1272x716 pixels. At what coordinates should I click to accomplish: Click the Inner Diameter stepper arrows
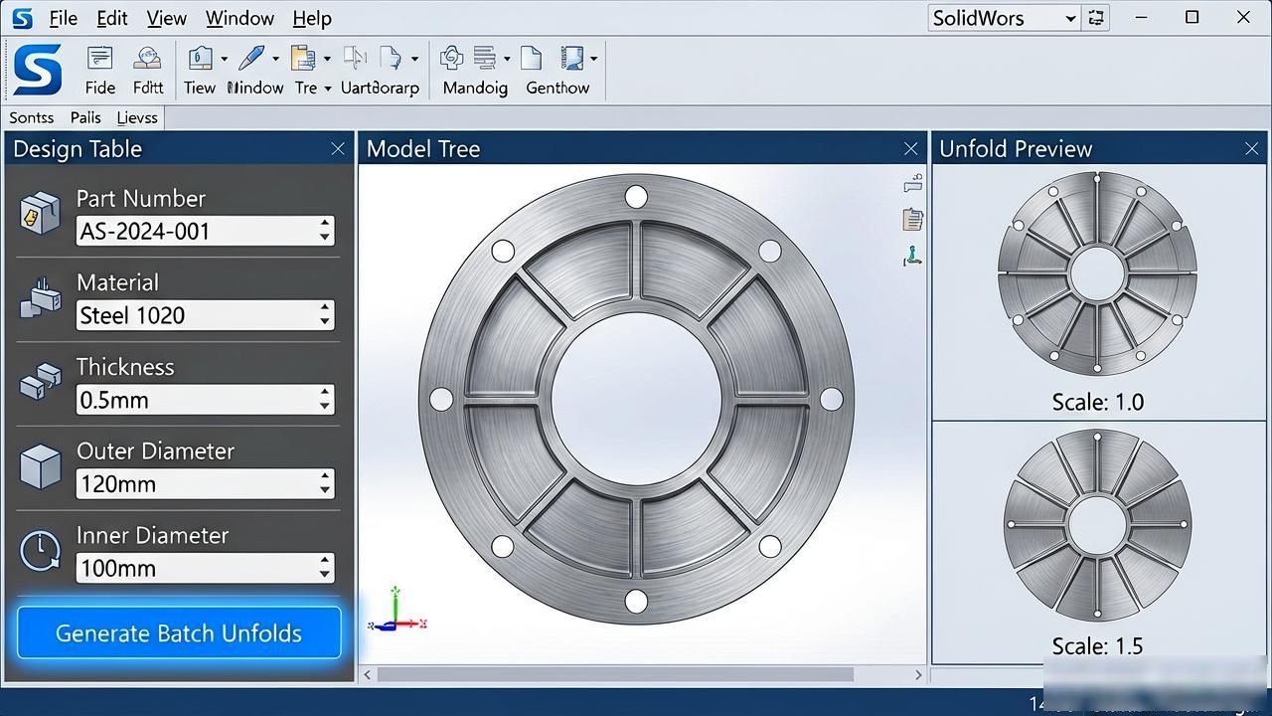pos(325,569)
